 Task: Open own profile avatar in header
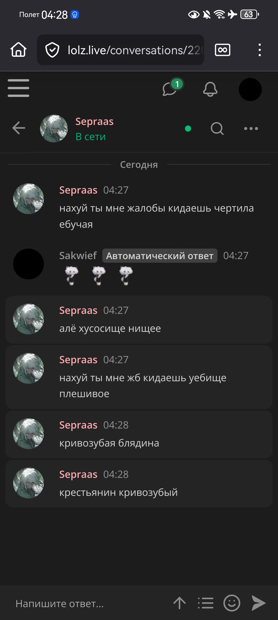tap(250, 89)
